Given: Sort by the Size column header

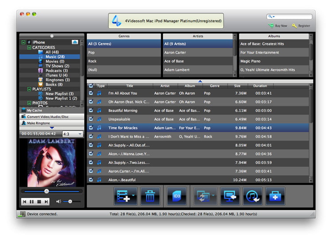Looking at the screenshot, I should (x=237, y=86).
